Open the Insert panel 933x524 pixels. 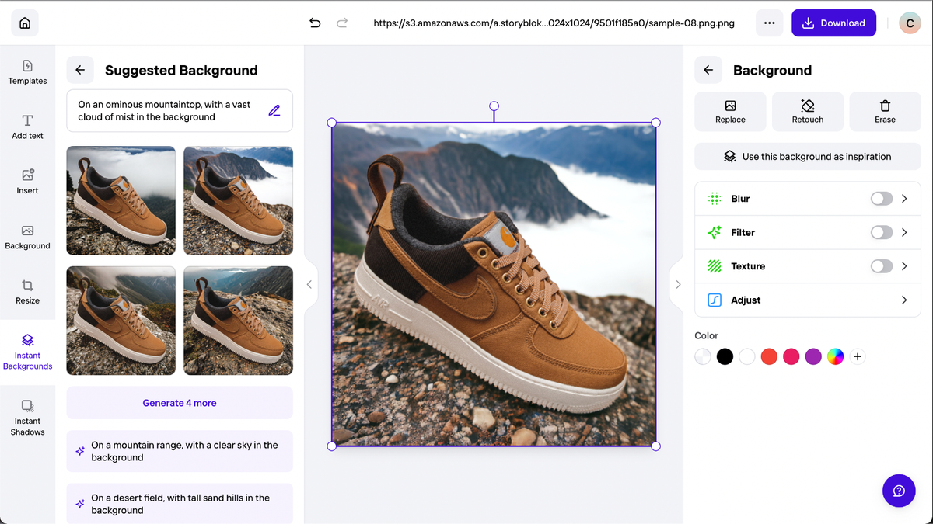pos(27,181)
